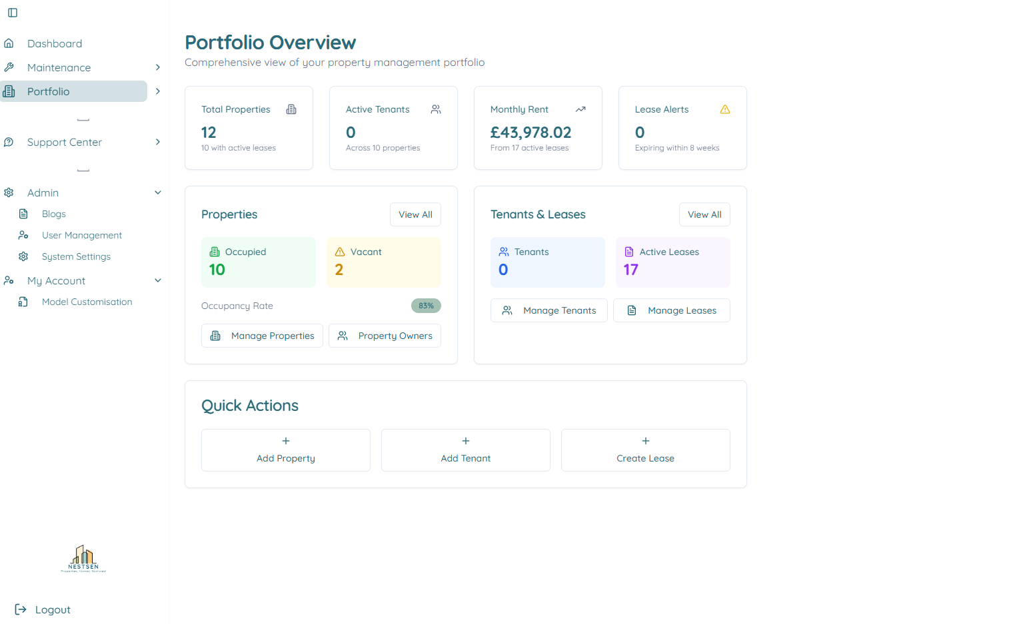Expand the Portfolio submenu chevron

(158, 91)
